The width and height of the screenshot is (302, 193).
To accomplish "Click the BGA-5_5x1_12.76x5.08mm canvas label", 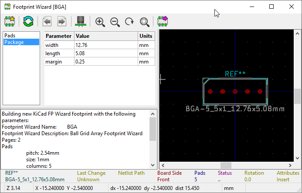I will click(x=235, y=109).
